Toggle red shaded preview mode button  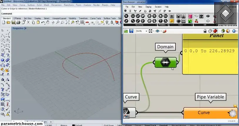tap(215, 31)
